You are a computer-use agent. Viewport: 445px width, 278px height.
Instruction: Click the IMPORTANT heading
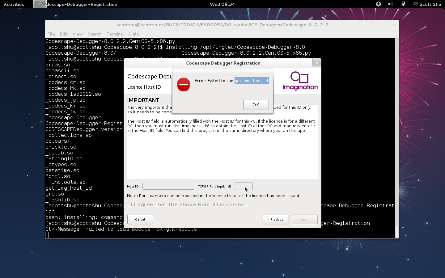pyautogui.click(x=143, y=100)
